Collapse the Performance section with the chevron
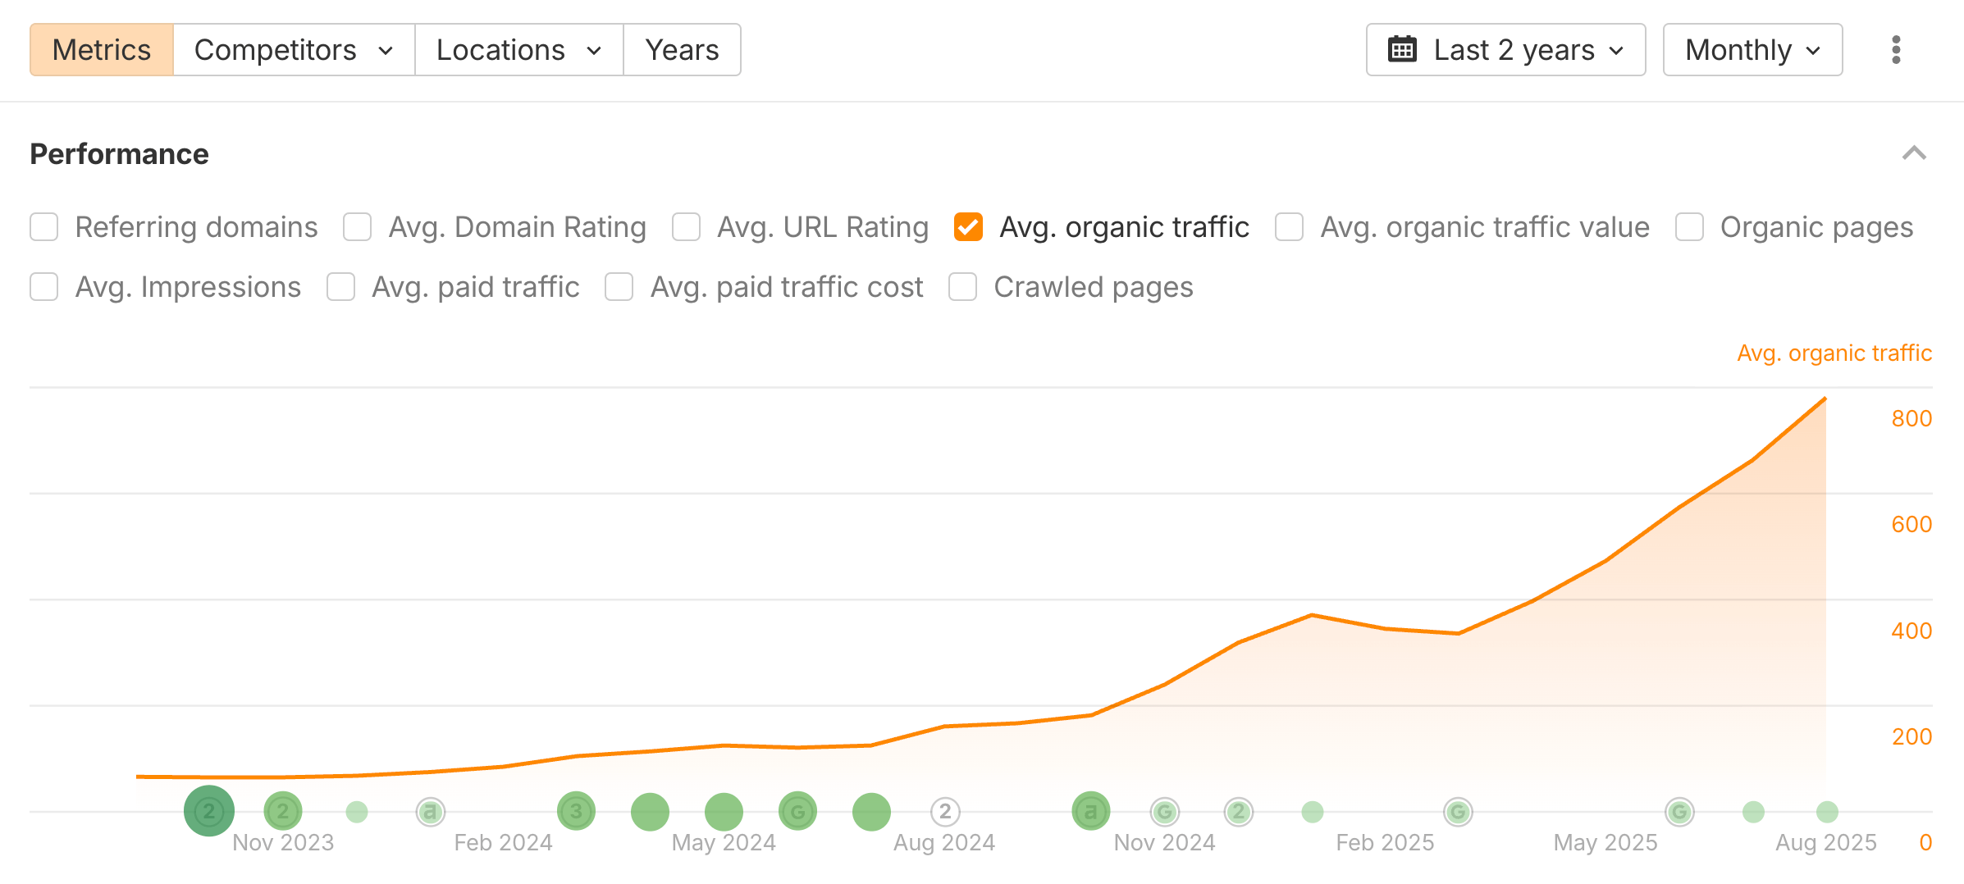The image size is (1964, 884). pos(1915,153)
